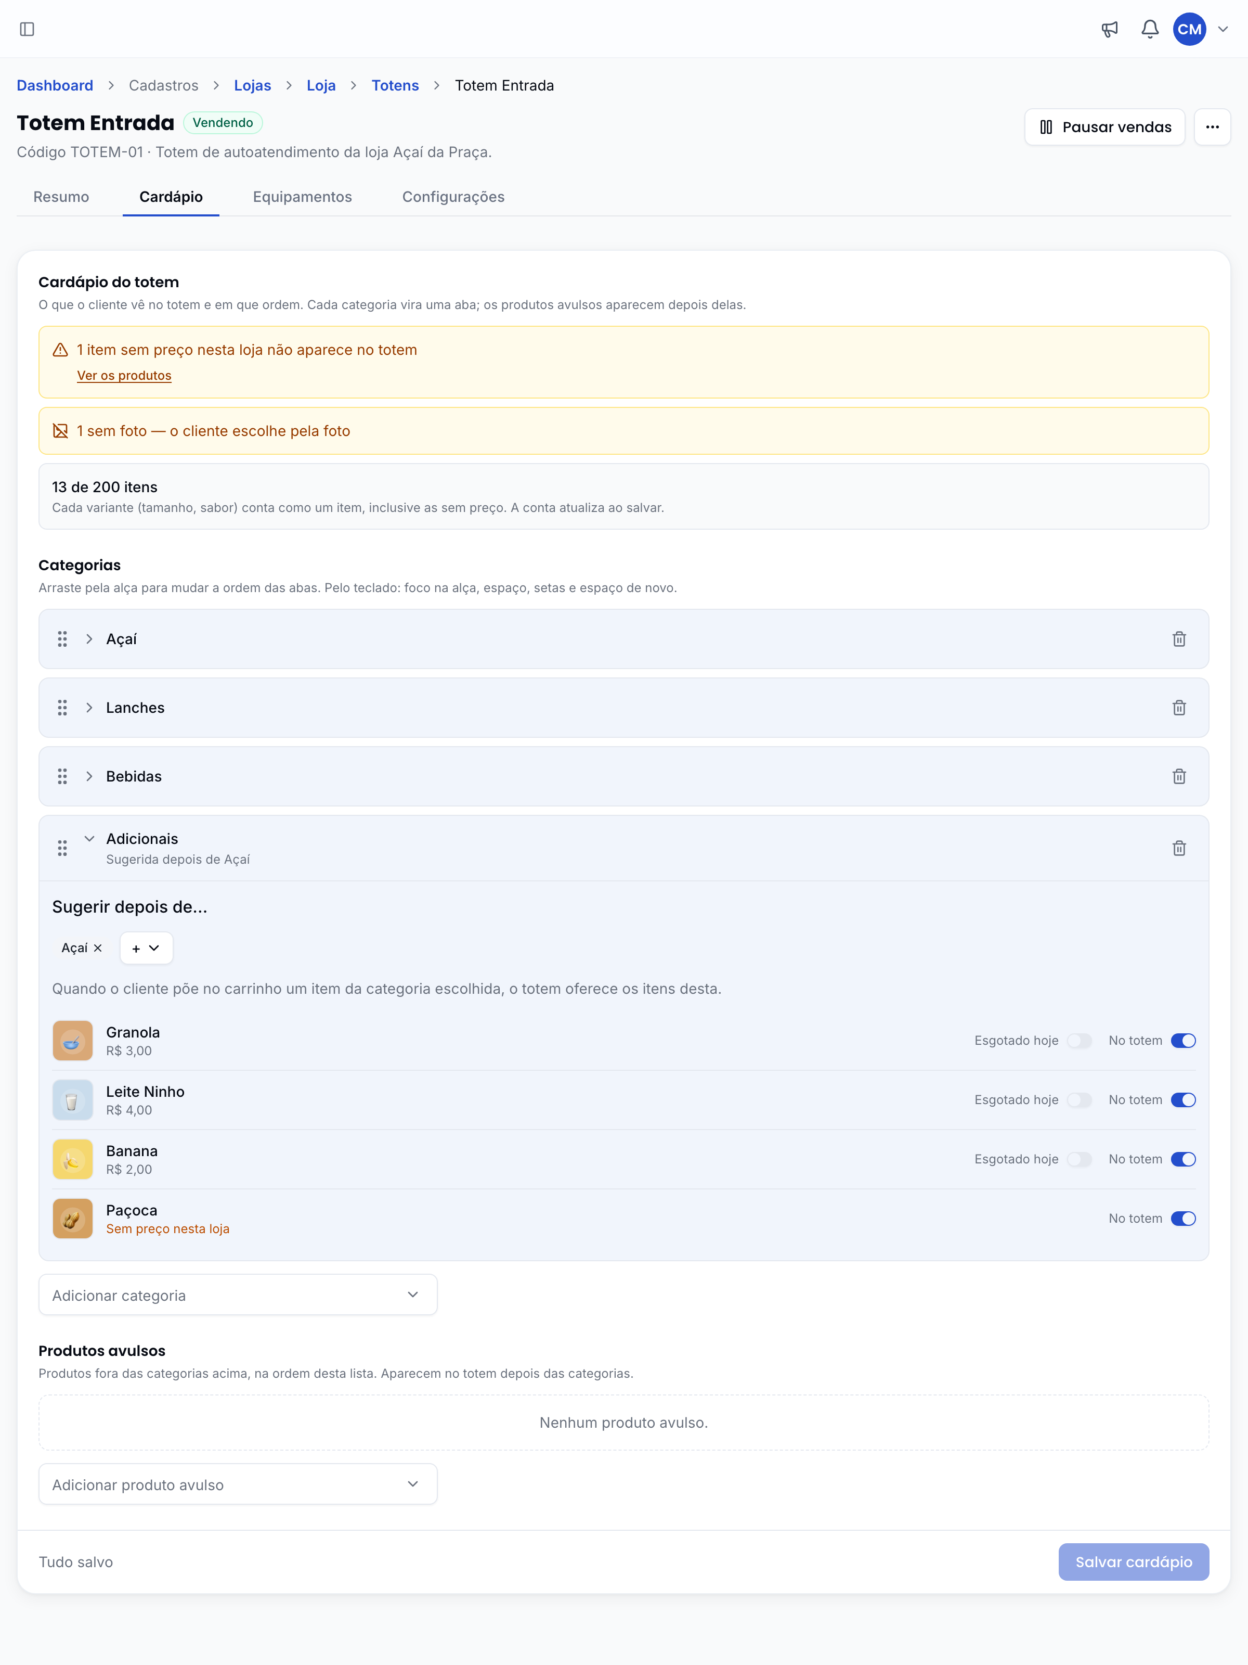Open the Configurações tab

[453, 197]
